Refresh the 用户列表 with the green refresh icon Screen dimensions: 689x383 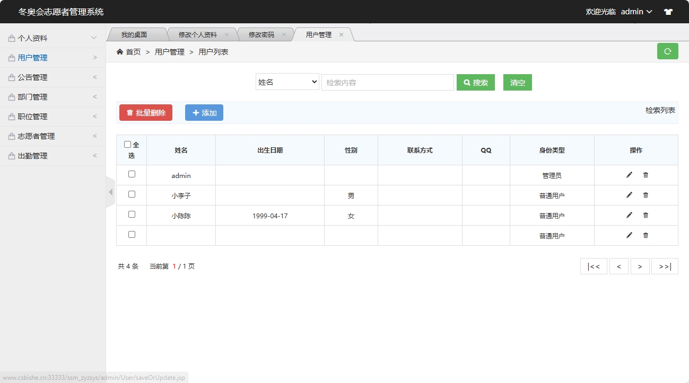(x=667, y=51)
